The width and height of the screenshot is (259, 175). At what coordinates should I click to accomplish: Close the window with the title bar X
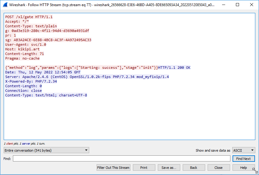click(x=252, y=5)
